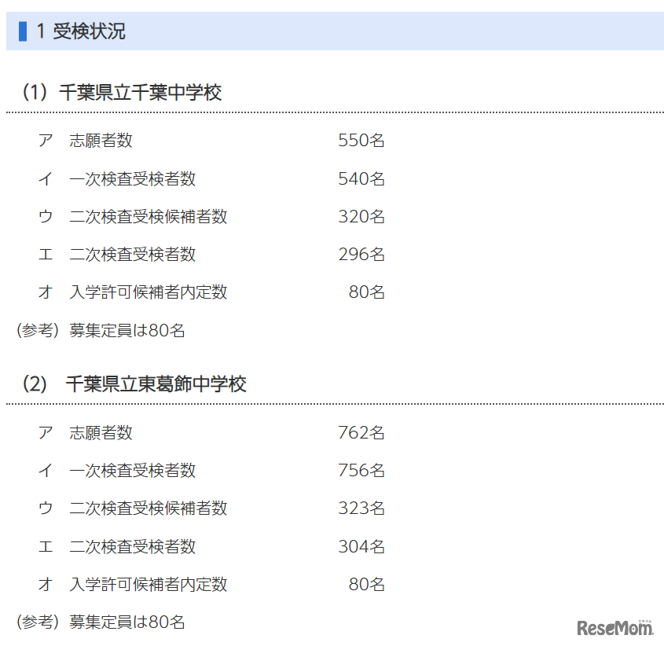664x646 pixels.
Task: Click 二次検査受検者数 label under 東葛飾中学校
Action: pyautogui.click(x=132, y=547)
